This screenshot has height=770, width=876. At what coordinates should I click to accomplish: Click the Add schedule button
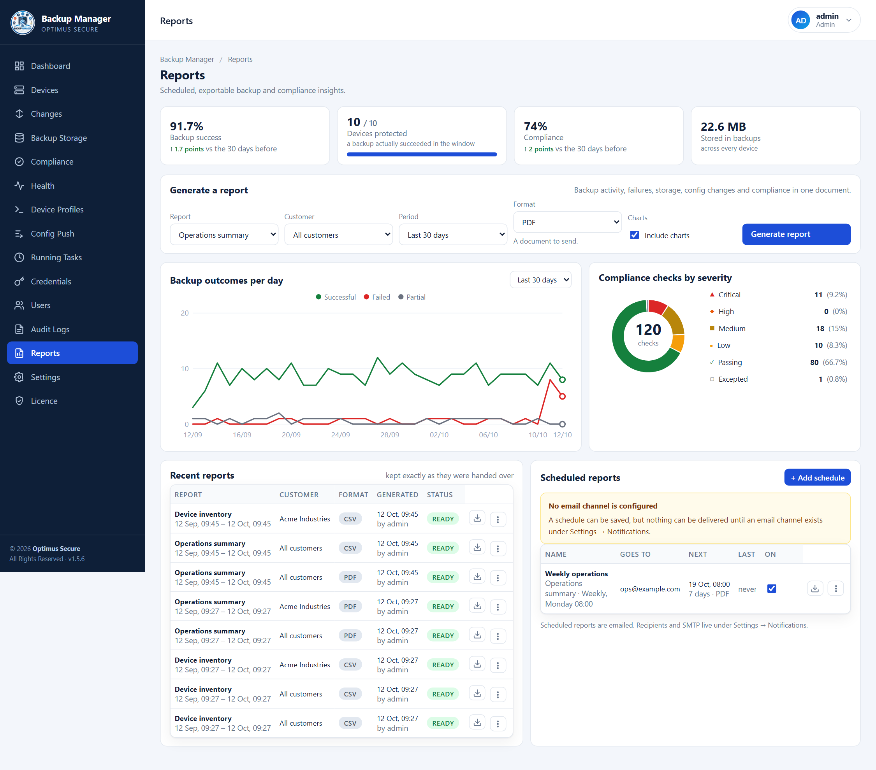[817, 477]
